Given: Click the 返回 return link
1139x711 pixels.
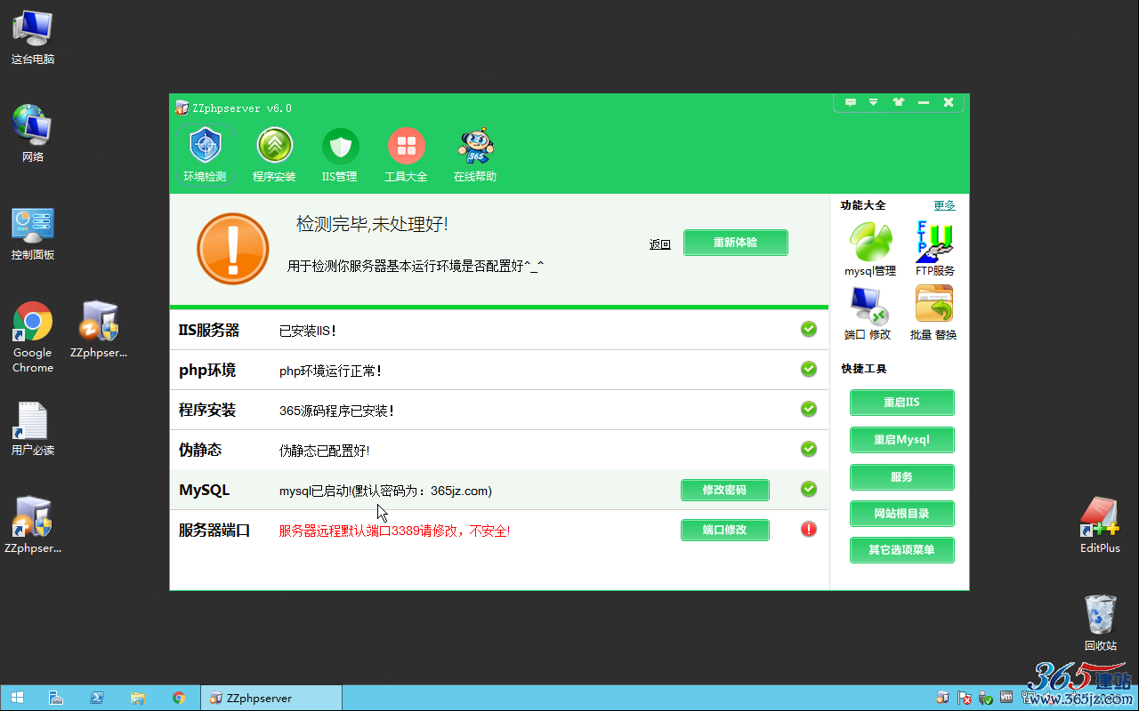Looking at the screenshot, I should click(660, 244).
